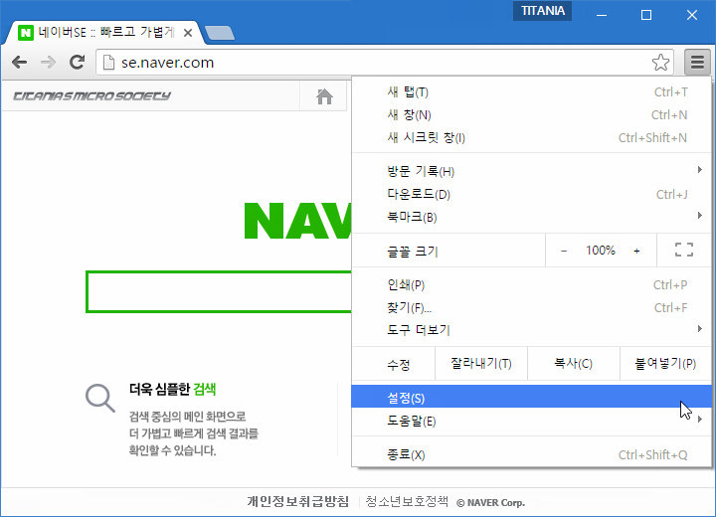Image resolution: width=716 pixels, height=517 pixels.
Task: Click the hamburger menu button
Action: [697, 62]
